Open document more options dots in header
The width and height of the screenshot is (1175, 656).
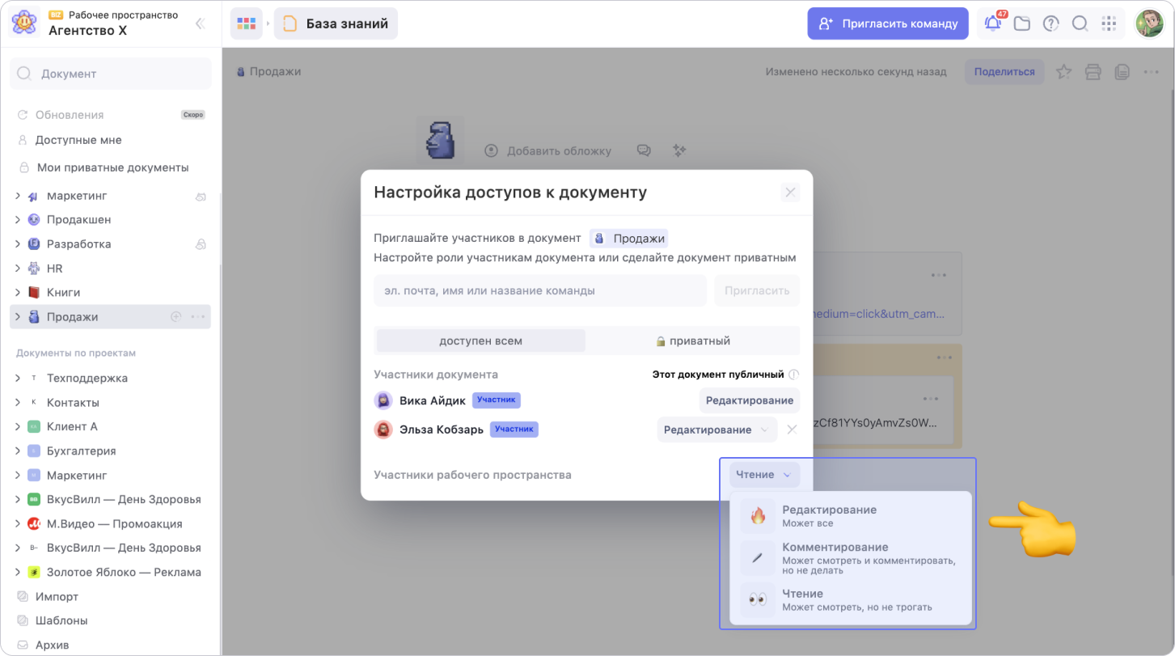coord(1152,72)
